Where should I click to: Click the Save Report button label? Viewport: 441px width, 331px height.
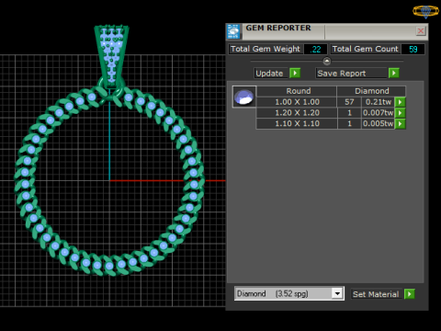[x=351, y=74]
